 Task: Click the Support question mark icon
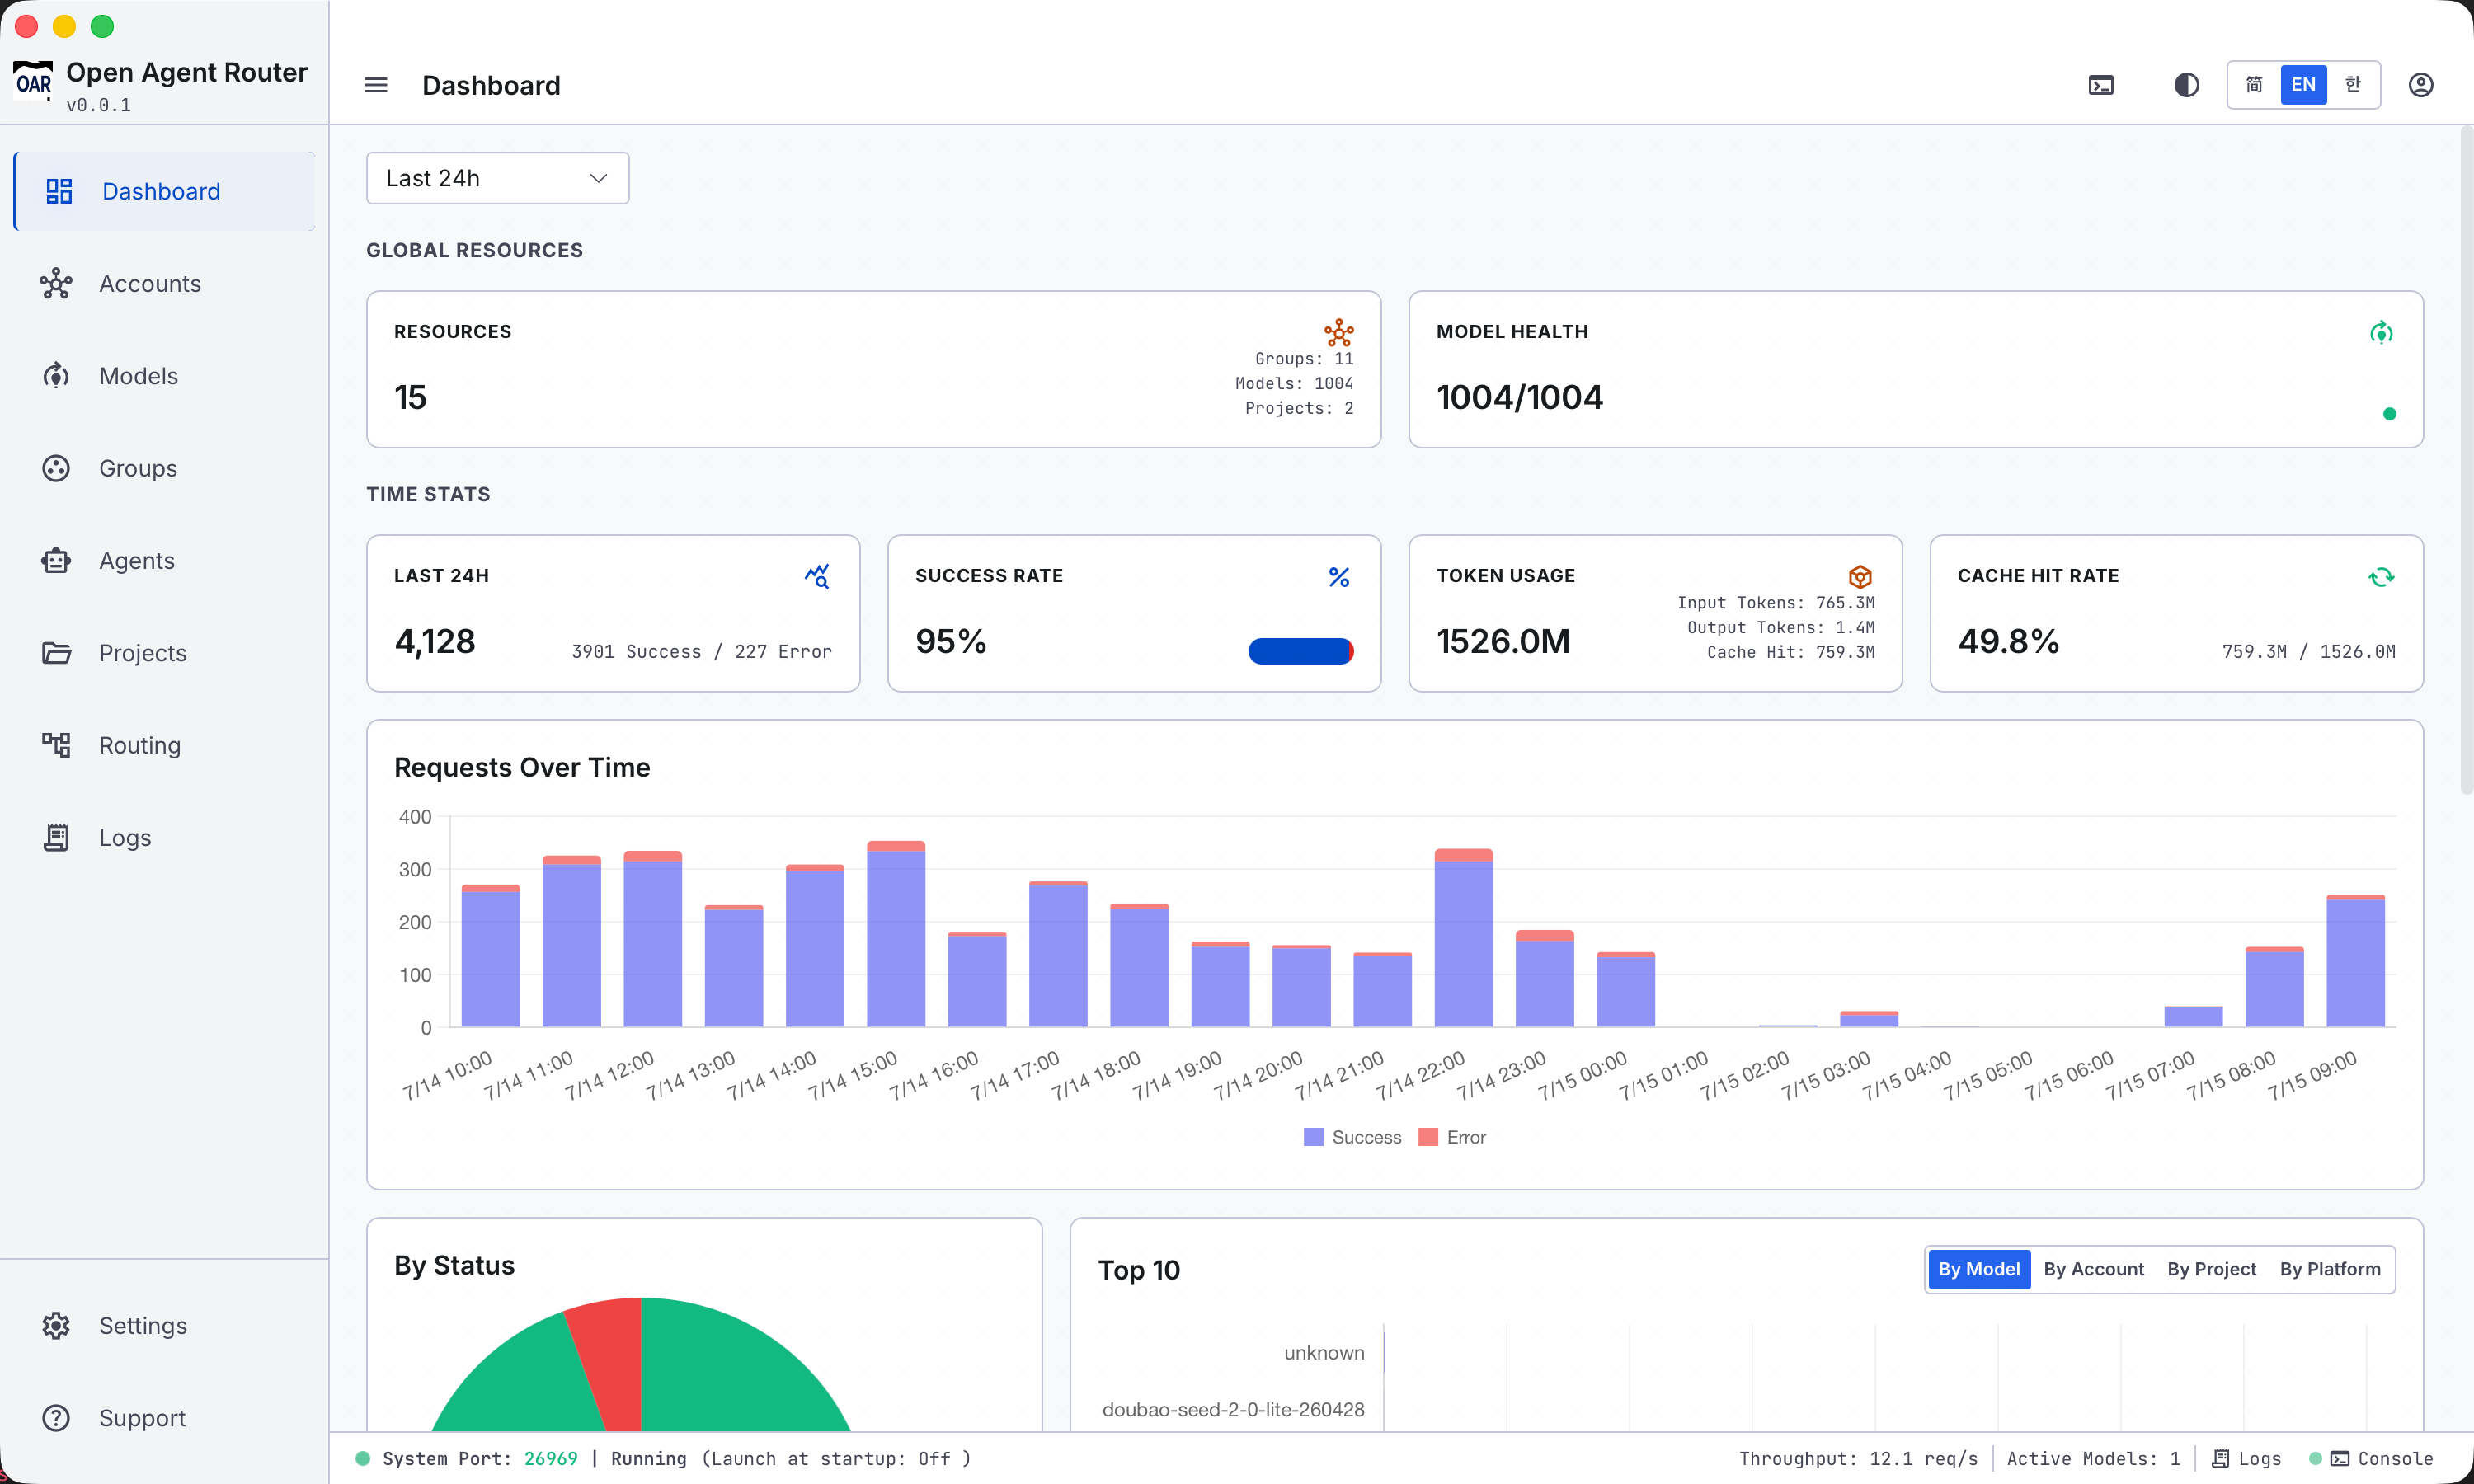click(x=56, y=1418)
